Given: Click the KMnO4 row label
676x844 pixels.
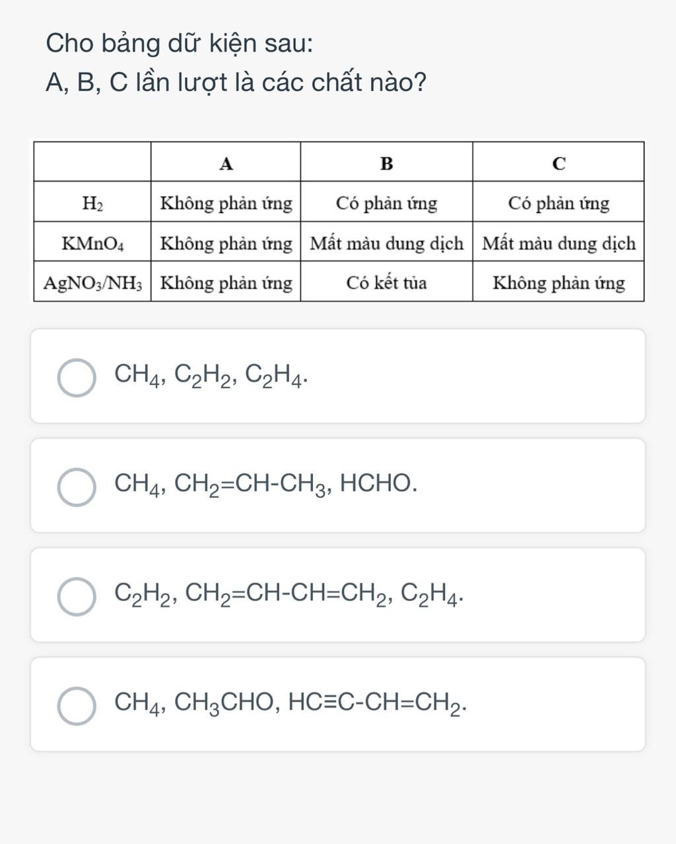Looking at the screenshot, I should tap(92, 243).
